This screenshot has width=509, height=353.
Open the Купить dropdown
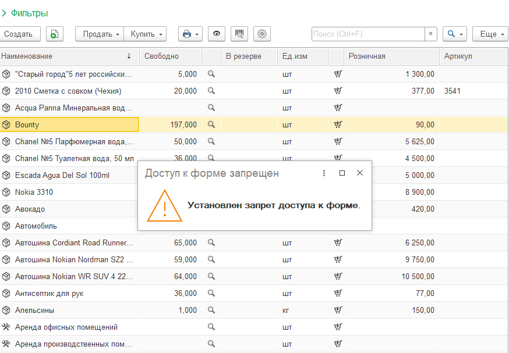click(x=146, y=34)
